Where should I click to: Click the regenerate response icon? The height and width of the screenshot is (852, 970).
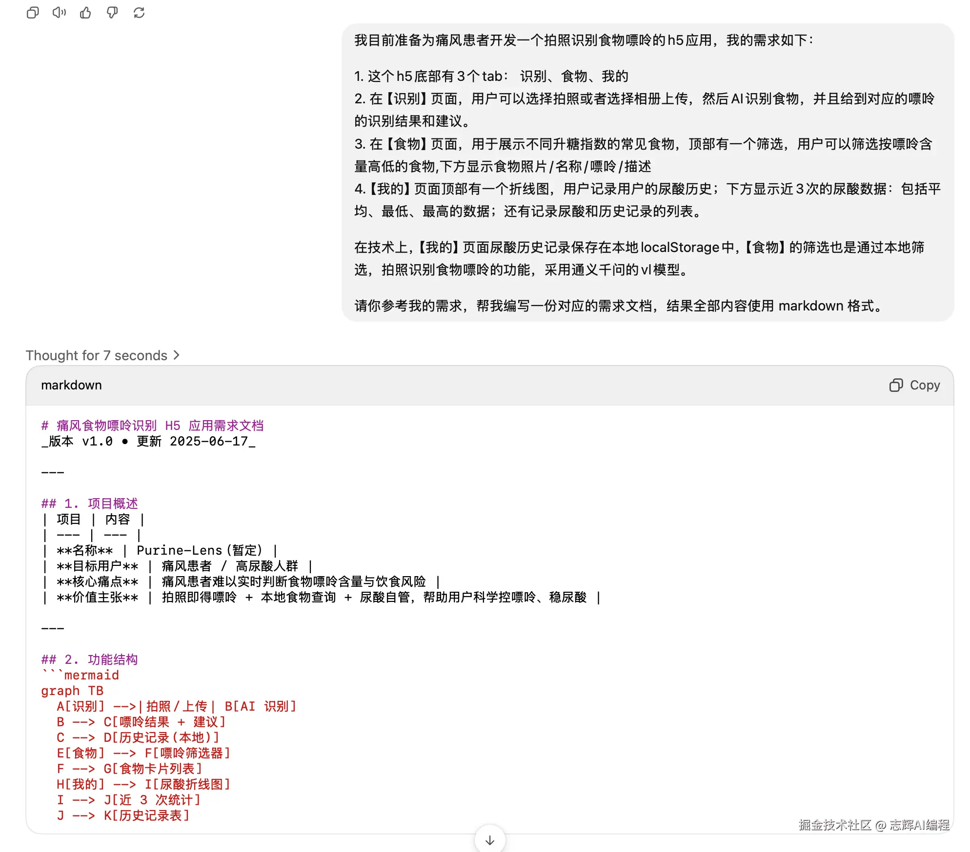(x=139, y=13)
